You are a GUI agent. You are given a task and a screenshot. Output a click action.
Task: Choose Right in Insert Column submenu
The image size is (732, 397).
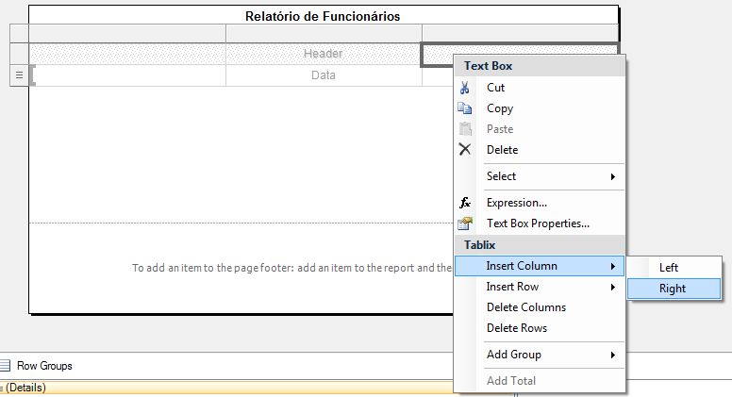click(x=673, y=289)
